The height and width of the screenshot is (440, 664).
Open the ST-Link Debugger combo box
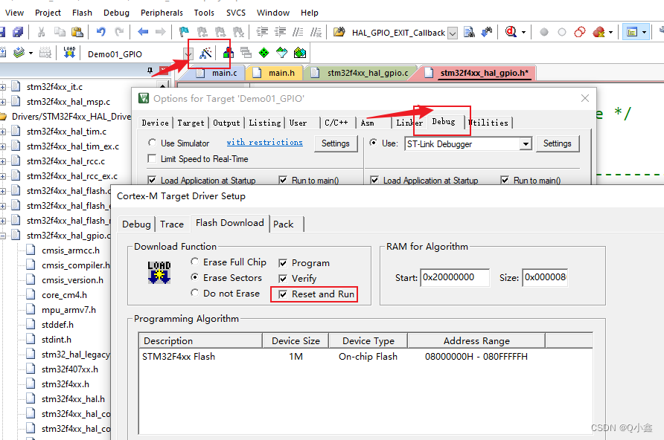pyautogui.click(x=468, y=143)
